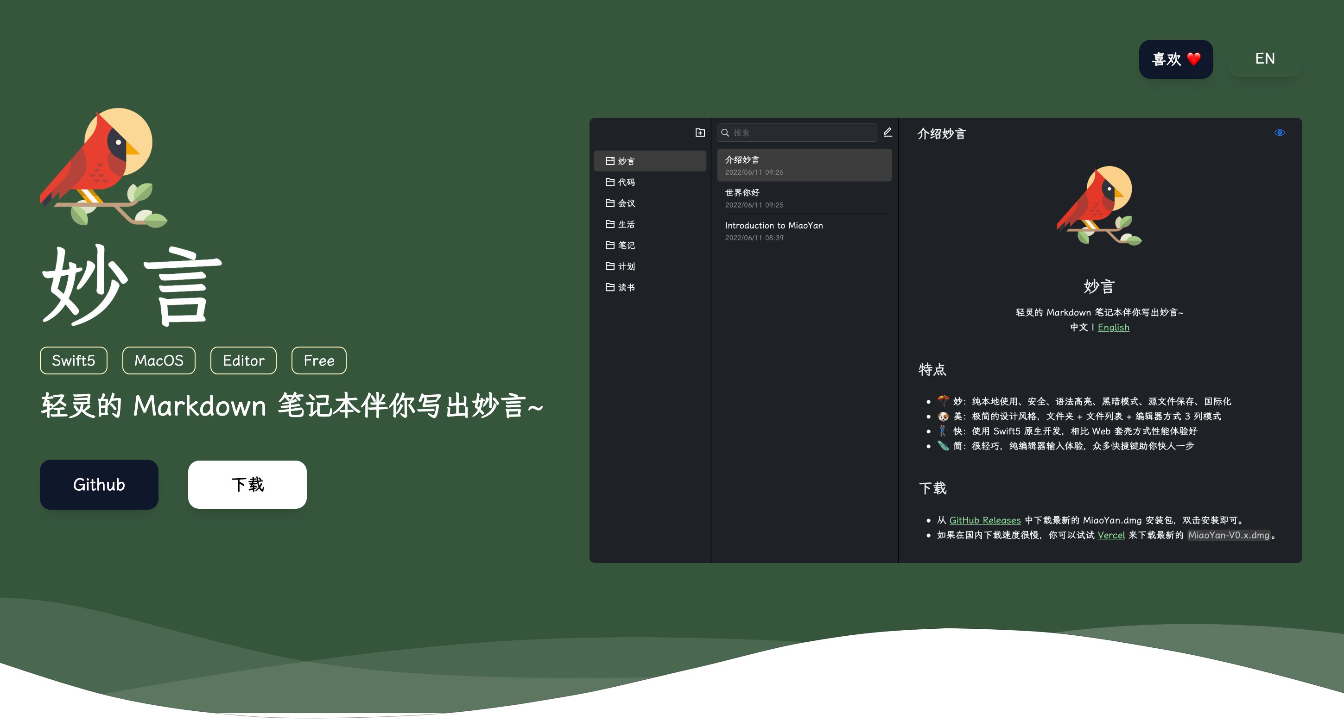The height and width of the screenshot is (721, 1344).
Task: Select the 笔记 folder
Action: coord(626,245)
